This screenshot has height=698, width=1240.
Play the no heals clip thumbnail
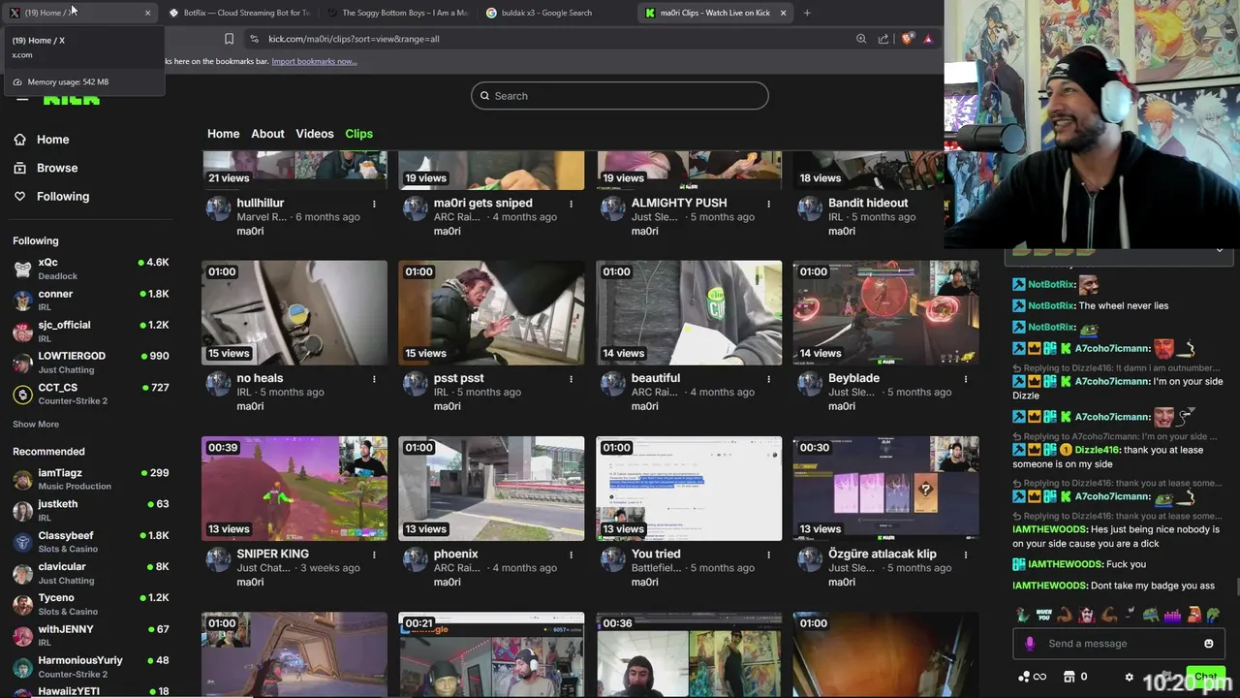(x=294, y=312)
